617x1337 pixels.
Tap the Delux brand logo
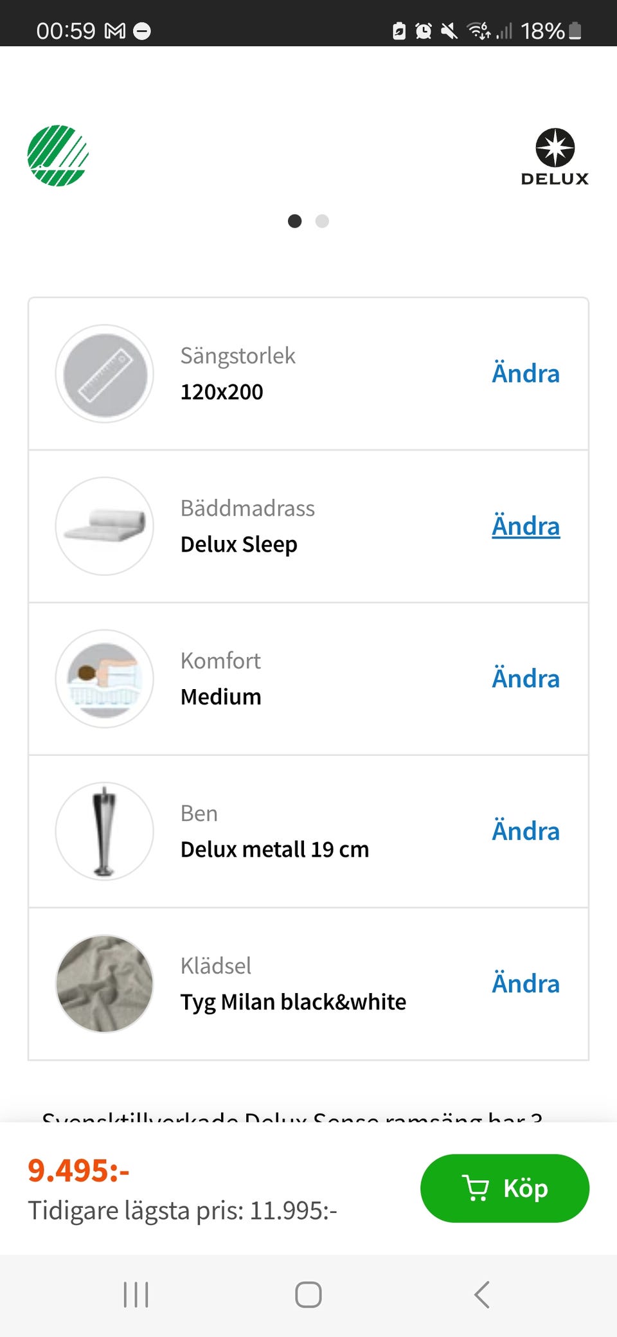click(555, 157)
